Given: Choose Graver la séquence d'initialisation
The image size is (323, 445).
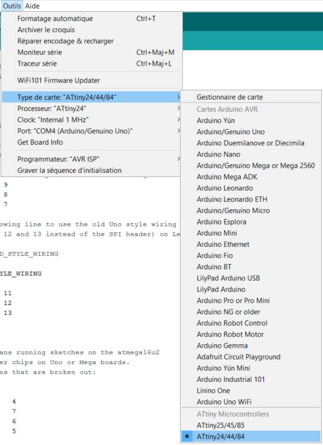Looking at the screenshot, I should tap(91, 170).
